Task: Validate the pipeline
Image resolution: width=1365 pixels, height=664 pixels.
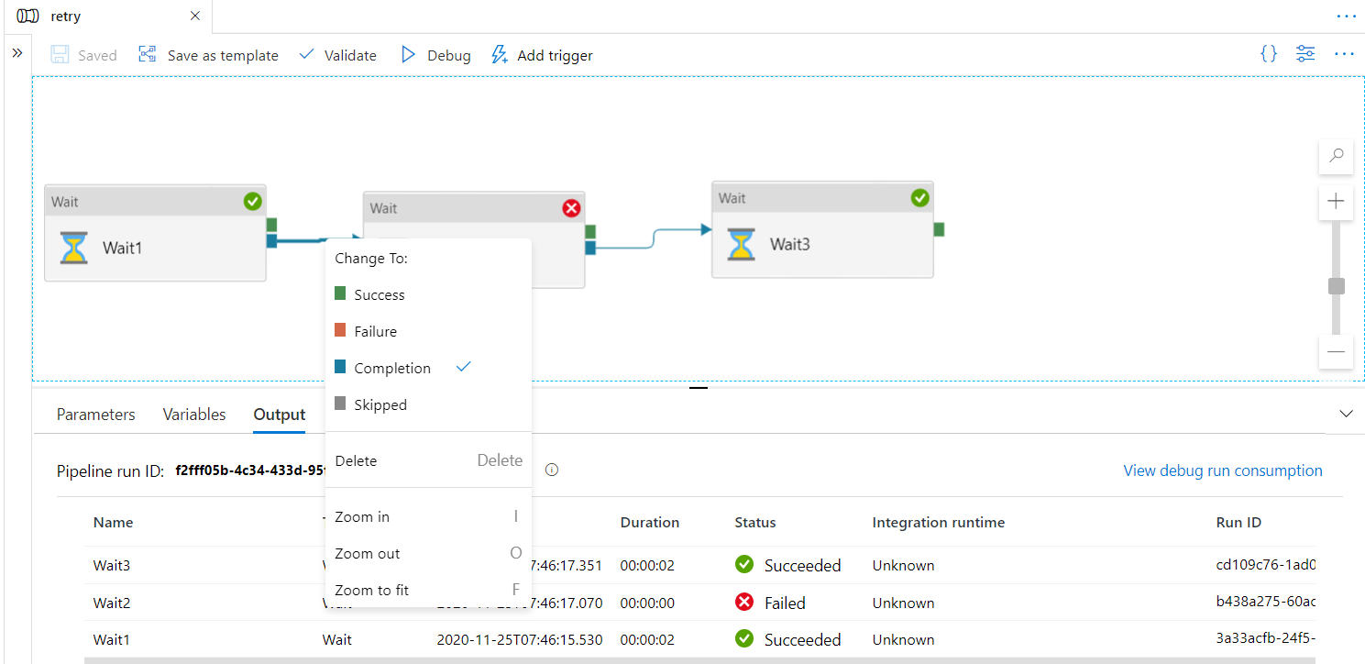Action: point(337,55)
